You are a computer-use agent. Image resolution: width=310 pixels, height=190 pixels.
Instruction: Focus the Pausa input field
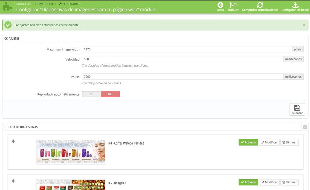coord(183,76)
